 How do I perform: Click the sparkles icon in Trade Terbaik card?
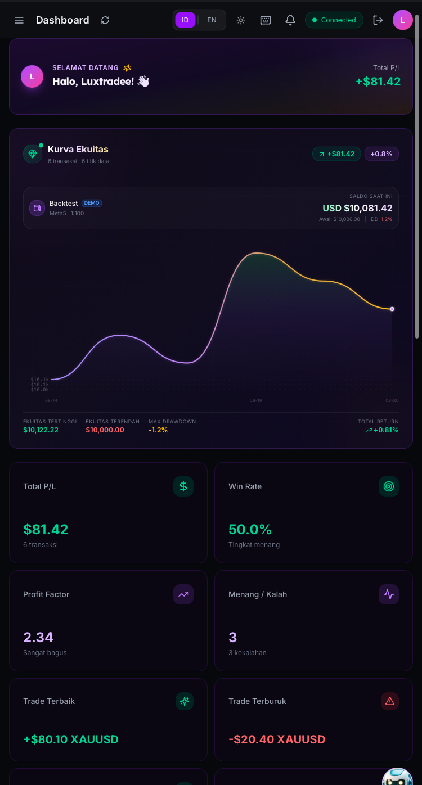[184, 701]
